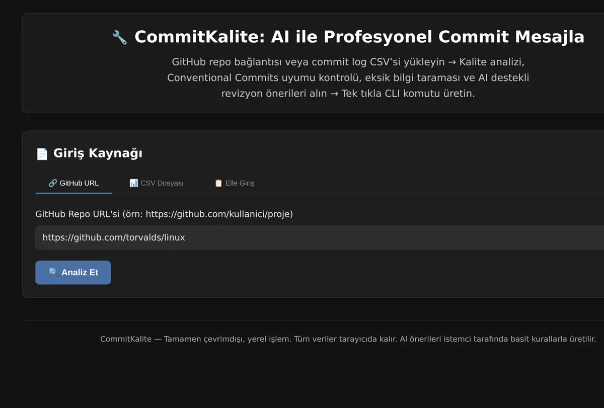The image size is (604, 408).
Task: Click the CommitKalite main title text
Action: click(x=359, y=37)
